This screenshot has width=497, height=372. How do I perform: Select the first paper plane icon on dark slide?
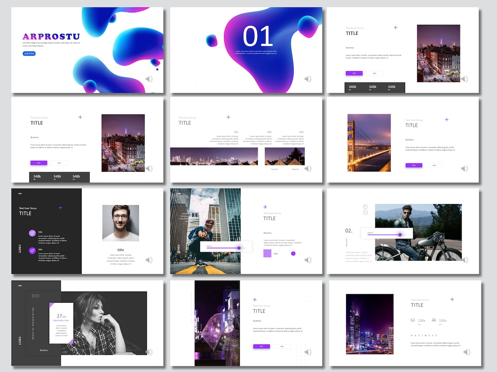pos(32,233)
